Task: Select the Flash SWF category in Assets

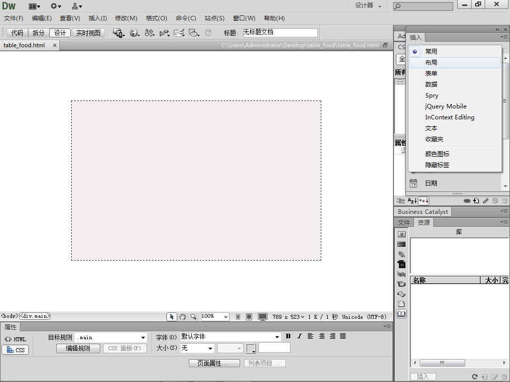Action: (402, 264)
